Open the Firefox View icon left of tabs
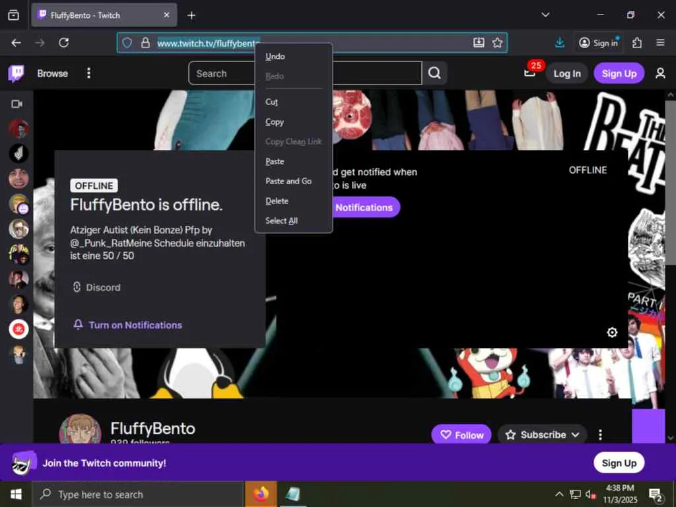Screen dimensions: 676x507 click(13, 15)
